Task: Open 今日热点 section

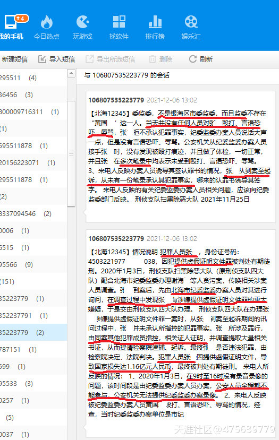Action: pyautogui.click(x=47, y=28)
